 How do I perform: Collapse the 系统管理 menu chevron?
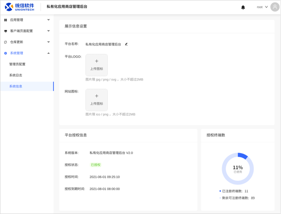click(x=49, y=53)
